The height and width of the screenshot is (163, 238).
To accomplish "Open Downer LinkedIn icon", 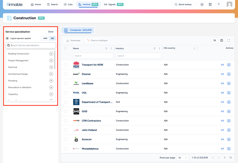I will coord(229,74).
